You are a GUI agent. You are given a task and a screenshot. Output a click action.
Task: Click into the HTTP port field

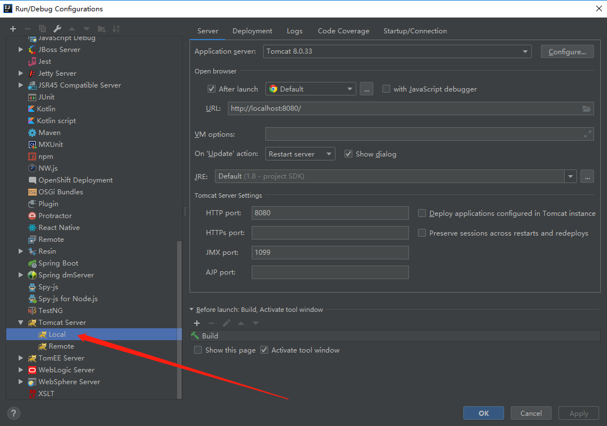tap(330, 213)
